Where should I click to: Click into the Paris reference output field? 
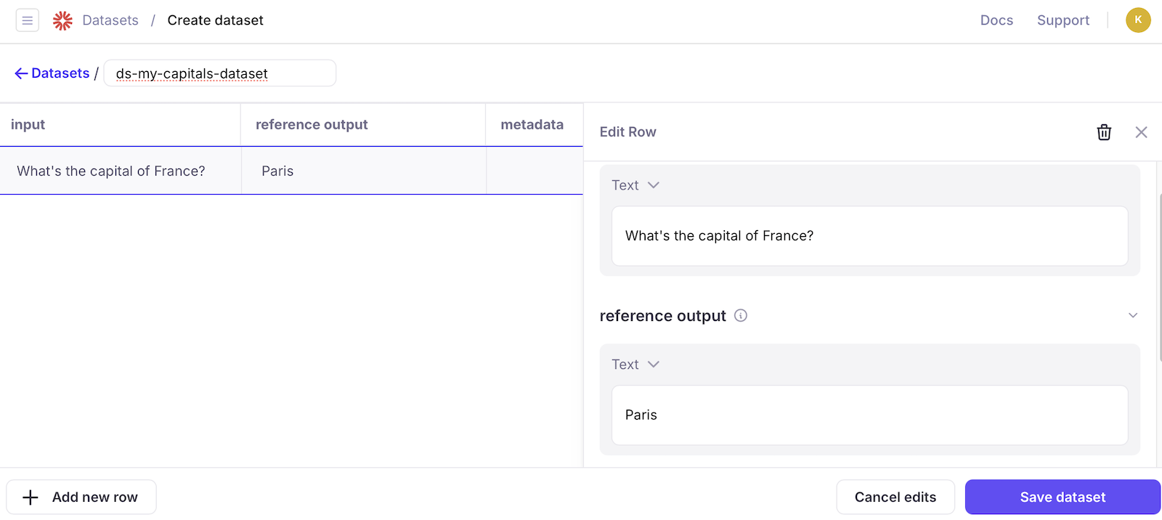click(869, 415)
